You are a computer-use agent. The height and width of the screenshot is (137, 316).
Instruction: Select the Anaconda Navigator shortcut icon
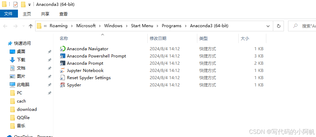coord(63,49)
